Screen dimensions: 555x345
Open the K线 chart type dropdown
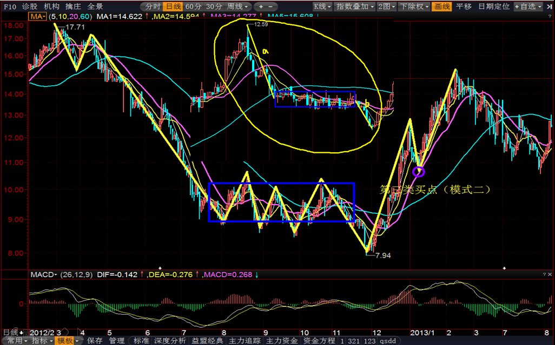pyautogui.click(x=322, y=6)
